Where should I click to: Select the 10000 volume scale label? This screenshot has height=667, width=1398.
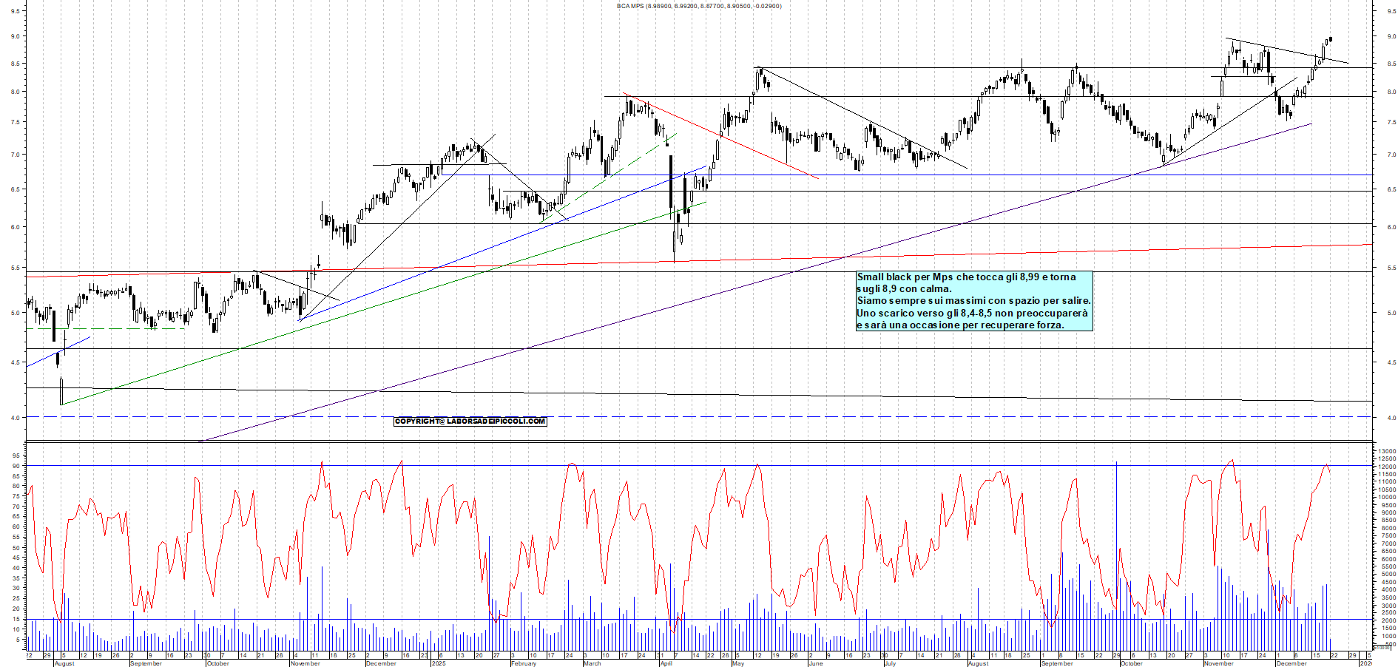pyautogui.click(x=1386, y=497)
